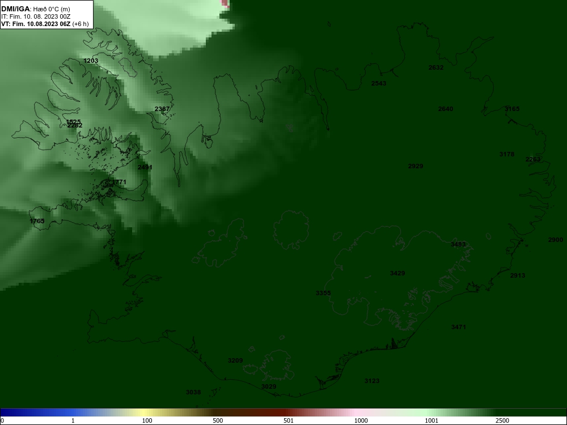Click the 1771 value on the map

119,182
